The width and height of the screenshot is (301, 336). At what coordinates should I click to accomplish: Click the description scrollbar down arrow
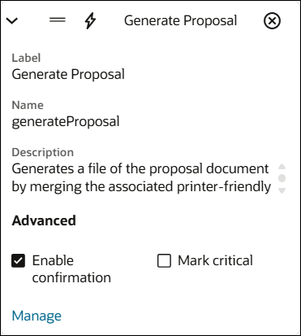282,191
